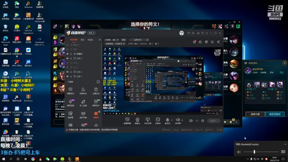Show hidden system tray icons chevron
The height and width of the screenshot is (162, 288).
click(x=248, y=159)
